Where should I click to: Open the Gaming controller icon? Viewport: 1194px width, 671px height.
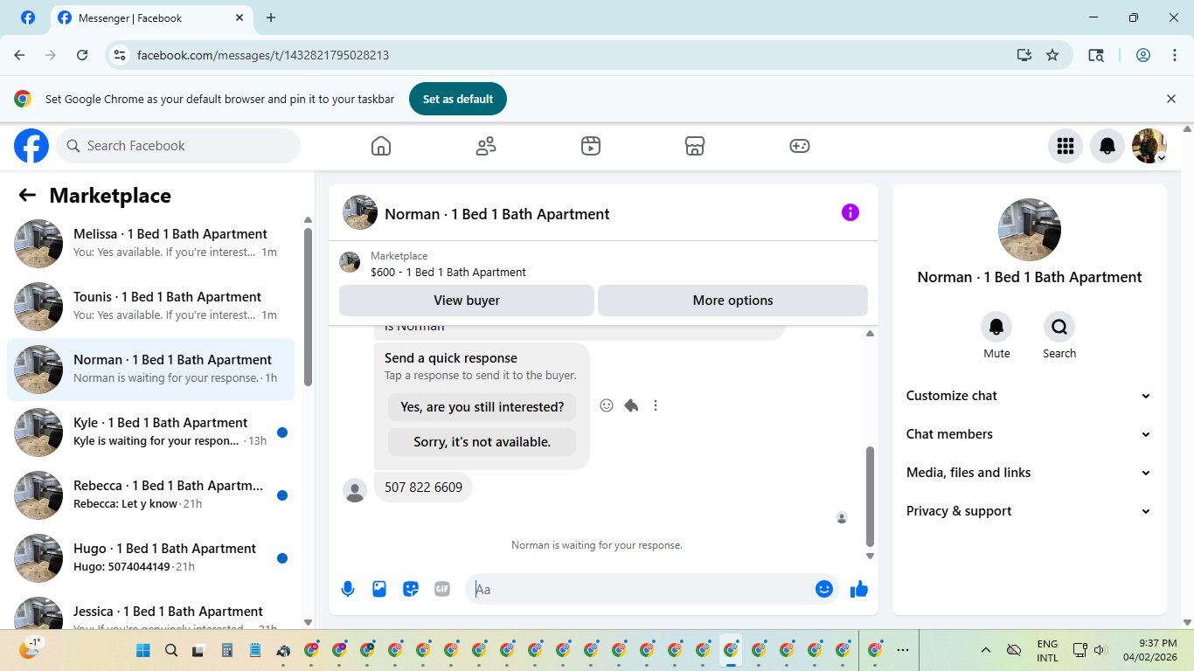(800, 146)
